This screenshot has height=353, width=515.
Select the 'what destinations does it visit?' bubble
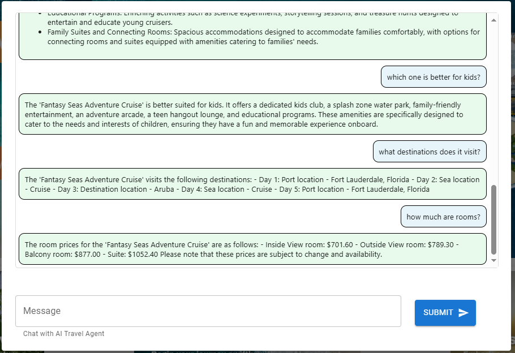click(x=429, y=151)
